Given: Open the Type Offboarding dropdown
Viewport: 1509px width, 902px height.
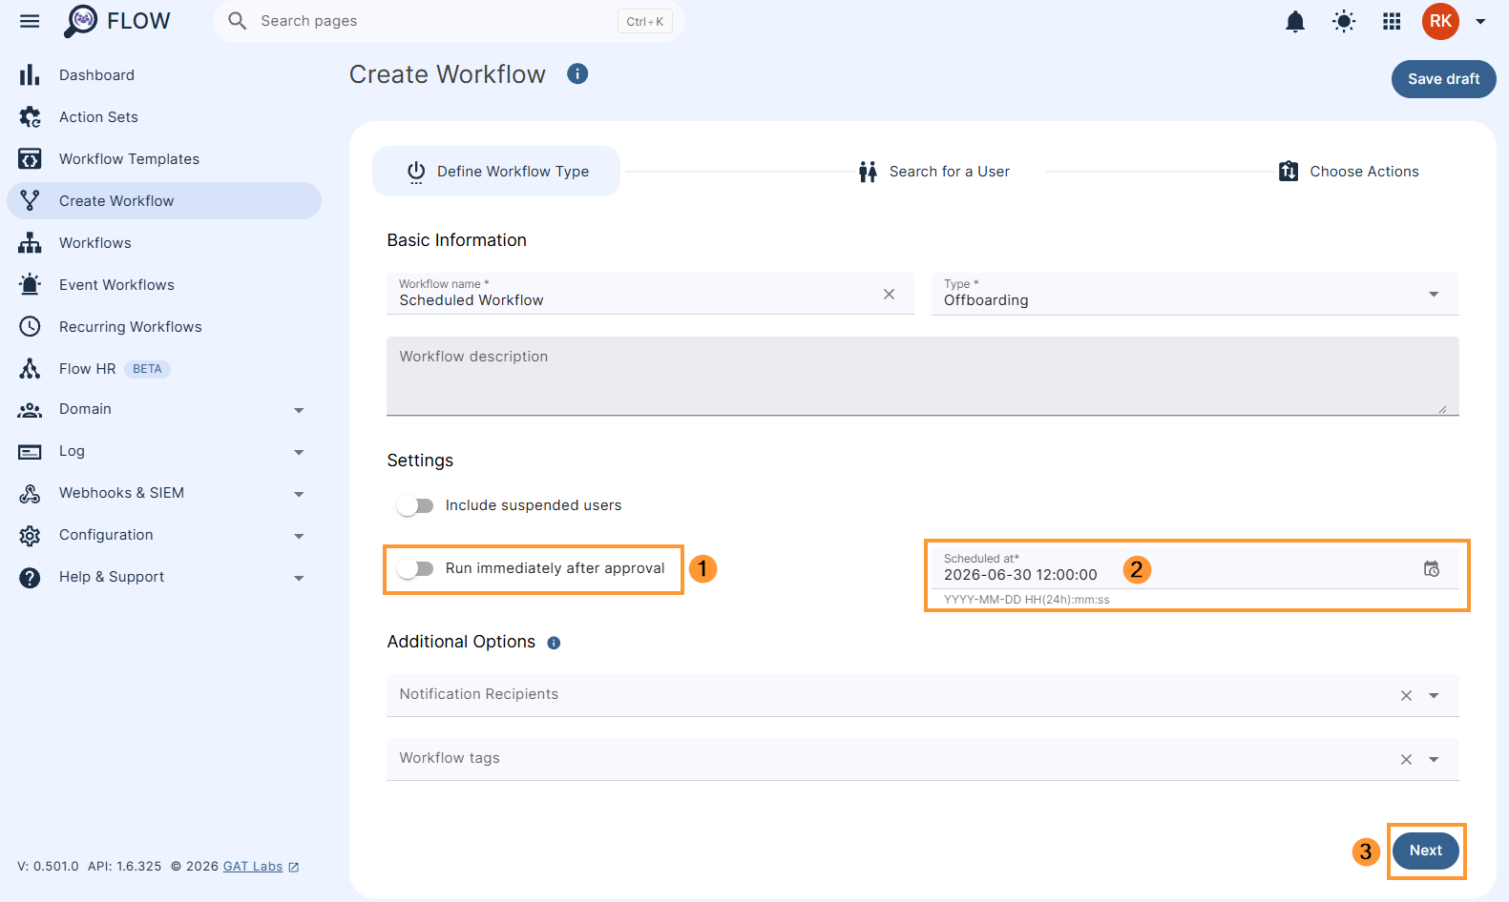Looking at the screenshot, I should (x=1195, y=294).
